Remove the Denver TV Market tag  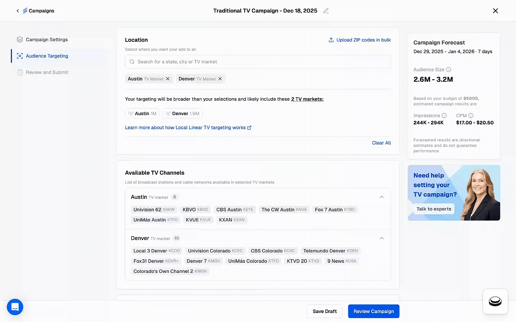tap(220, 79)
